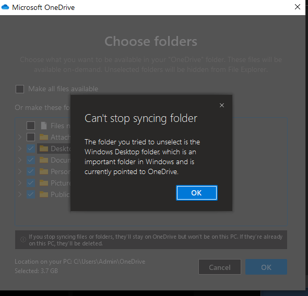Click the Public folder icon

coord(44,194)
